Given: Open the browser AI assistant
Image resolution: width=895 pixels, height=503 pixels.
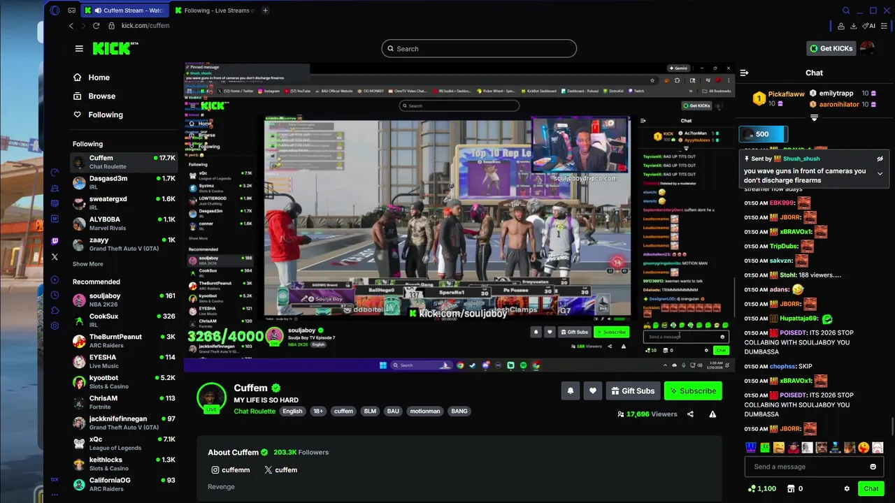Looking at the screenshot, I should pos(869,26).
